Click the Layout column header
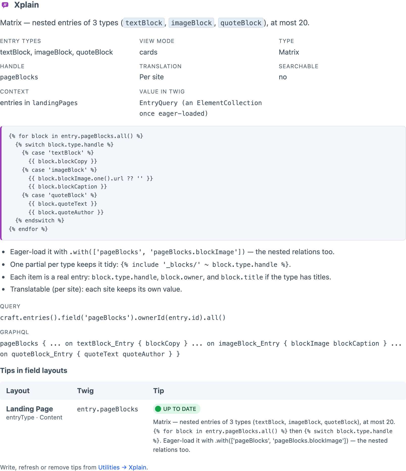 (18, 391)
